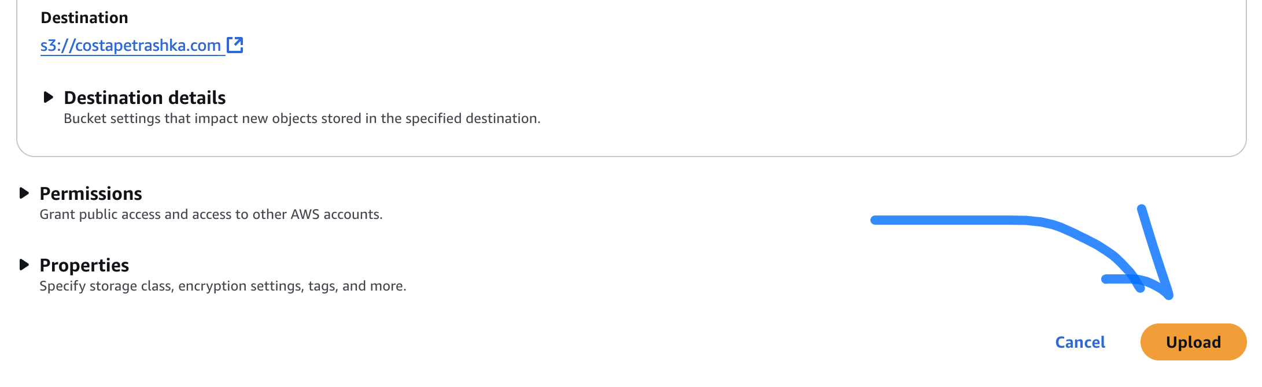Screen dimensions: 1262x387
Task: Click the triangle icon beside Permissions
Action: 24,193
